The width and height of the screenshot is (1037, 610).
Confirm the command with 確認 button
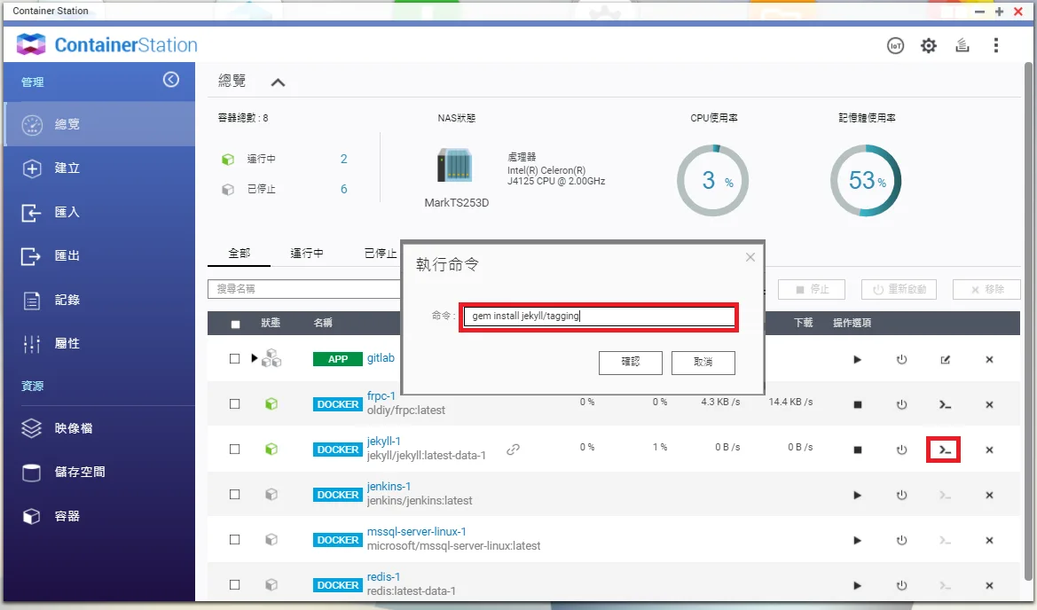point(630,362)
